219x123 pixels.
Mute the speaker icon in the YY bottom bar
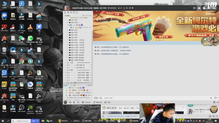point(70,102)
